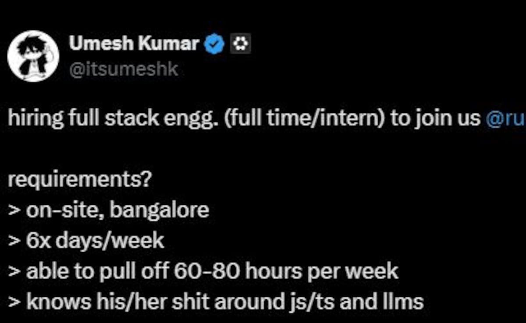The width and height of the screenshot is (526, 323).
Task: Open the @itsumeshk handle link
Action: [123, 69]
